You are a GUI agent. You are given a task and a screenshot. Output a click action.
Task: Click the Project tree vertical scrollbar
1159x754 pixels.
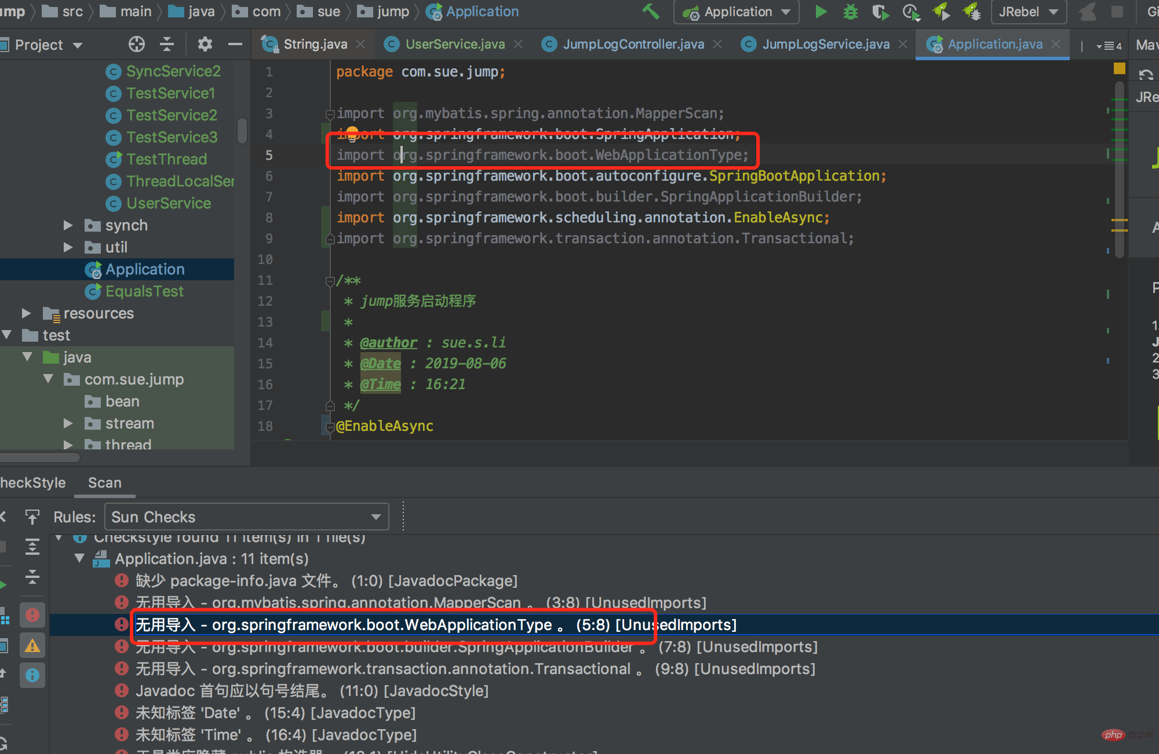coord(242,130)
